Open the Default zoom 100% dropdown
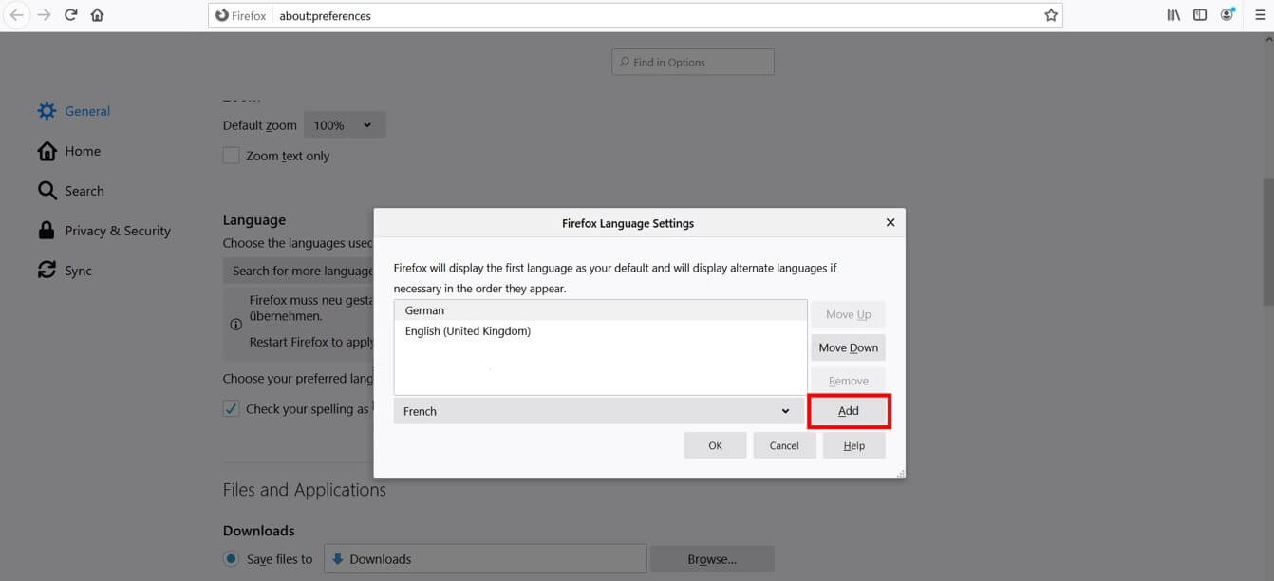This screenshot has width=1274, height=581. tap(345, 125)
